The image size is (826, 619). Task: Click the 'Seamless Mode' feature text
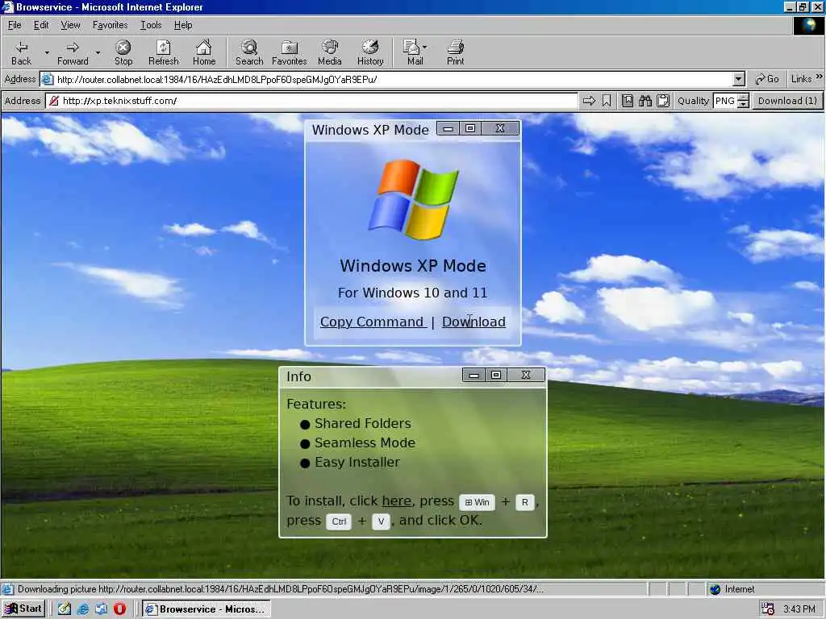coord(365,442)
